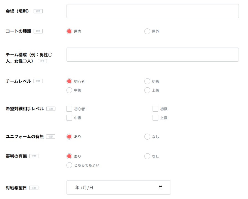Viewport: 248px width, 199px height.
Task: Check 初級 under 希望対戦相手レベル
Action: [155, 109]
